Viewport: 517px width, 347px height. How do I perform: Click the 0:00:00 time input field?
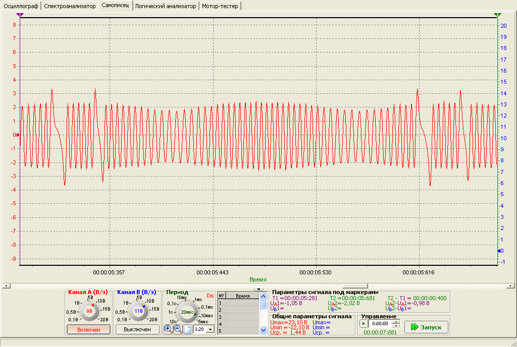[381, 324]
